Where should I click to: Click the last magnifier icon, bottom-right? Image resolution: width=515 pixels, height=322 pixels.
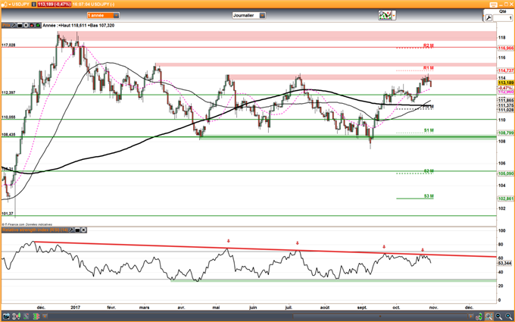point(508,317)
